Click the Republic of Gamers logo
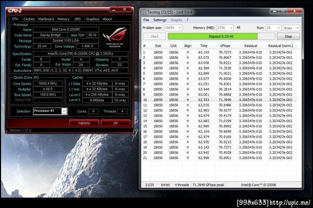The height and width of the screenshot is (208, 313). [115, 37]
